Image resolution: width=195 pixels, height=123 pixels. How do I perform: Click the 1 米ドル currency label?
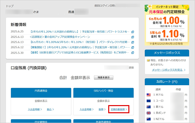coord(158,95)
